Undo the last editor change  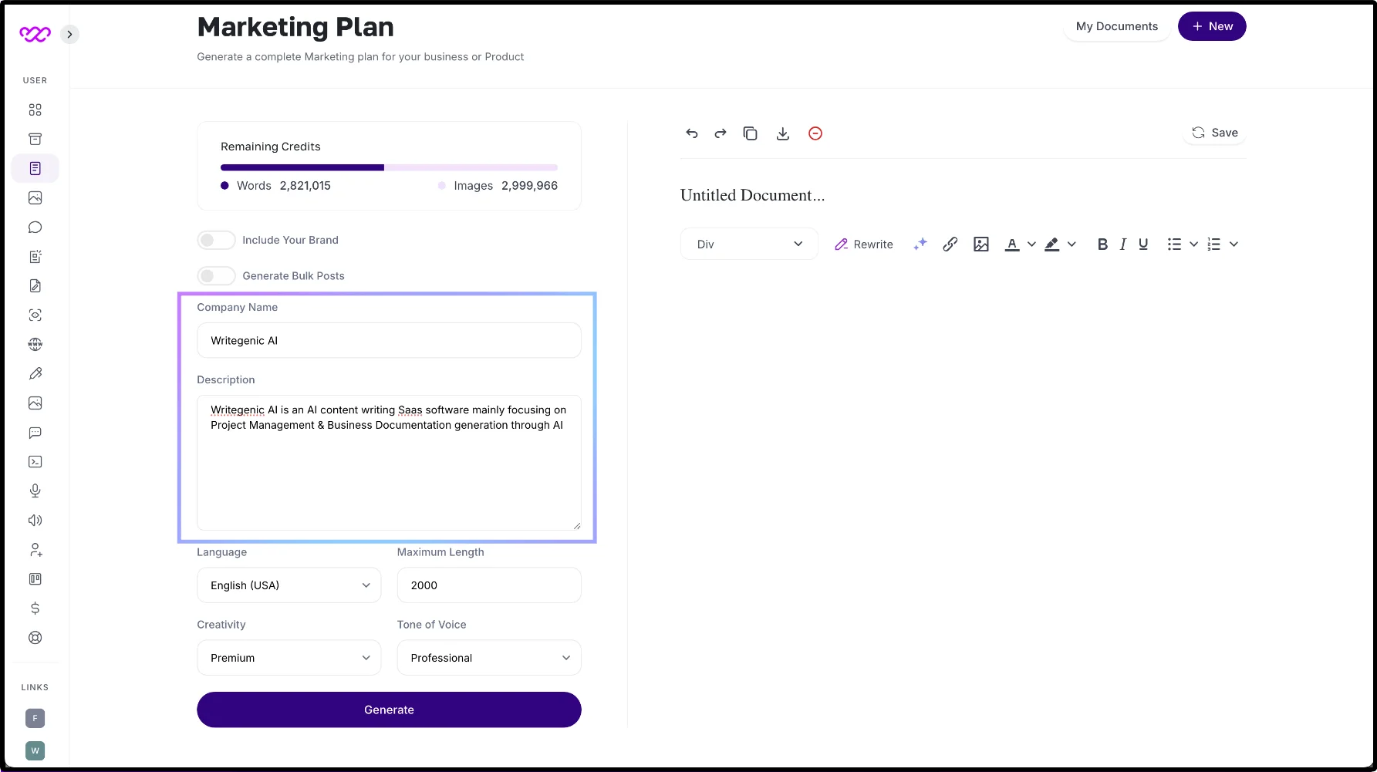[x=691, y=133]
